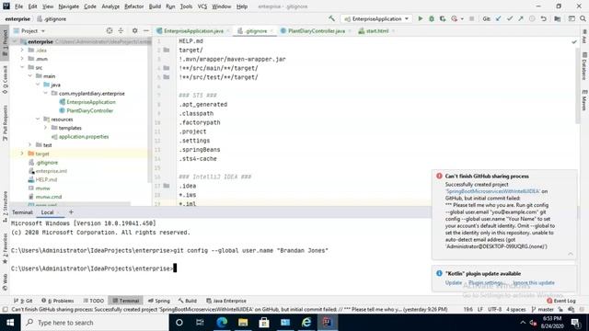Switch to start.html tab
Viewport: 589px width, 331px height.
(376, 30)
